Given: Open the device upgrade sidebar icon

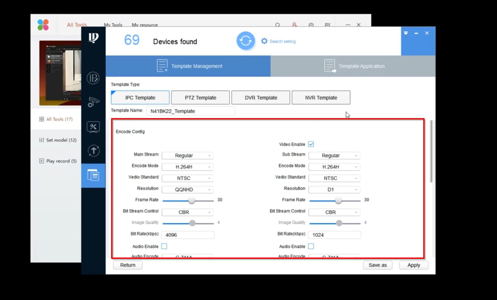Looking at the screenshot, I should pos(93,151).
